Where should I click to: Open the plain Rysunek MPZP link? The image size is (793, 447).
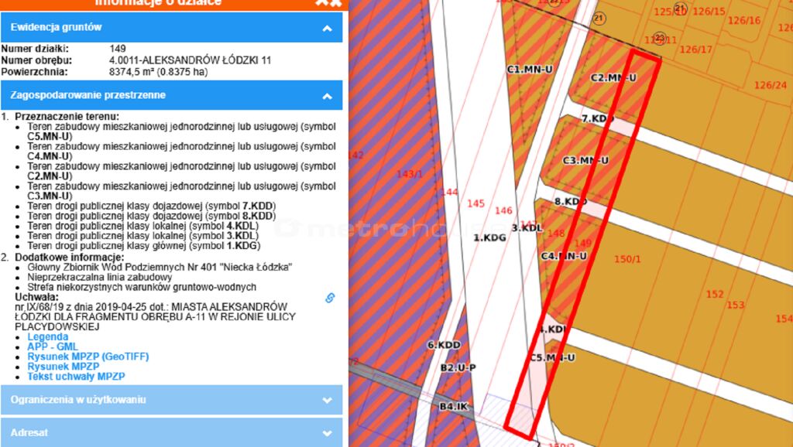point(63,367)
